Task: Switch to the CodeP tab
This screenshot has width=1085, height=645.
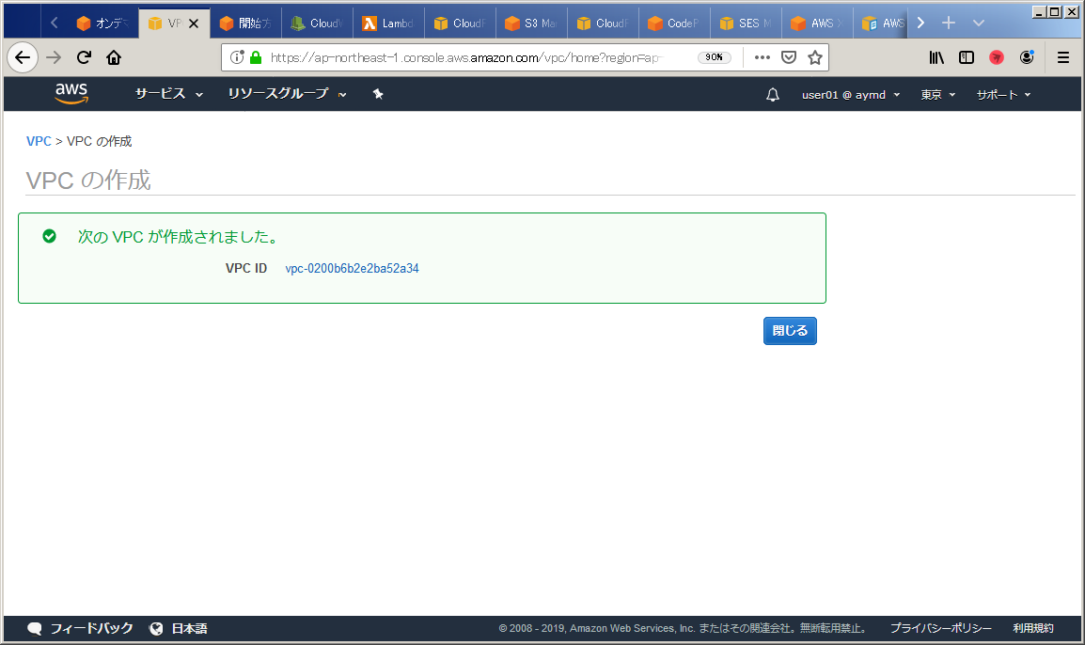Action: point(674,23)
